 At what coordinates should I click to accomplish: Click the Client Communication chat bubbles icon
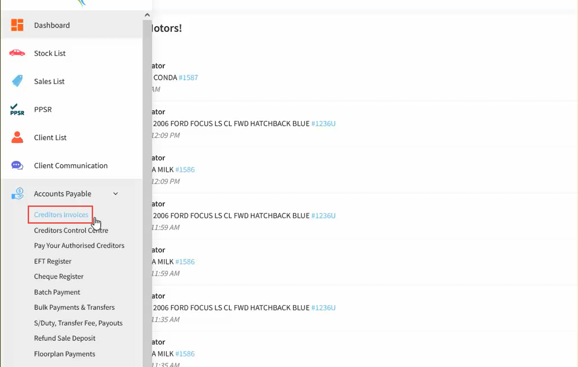tap(17, 166)
